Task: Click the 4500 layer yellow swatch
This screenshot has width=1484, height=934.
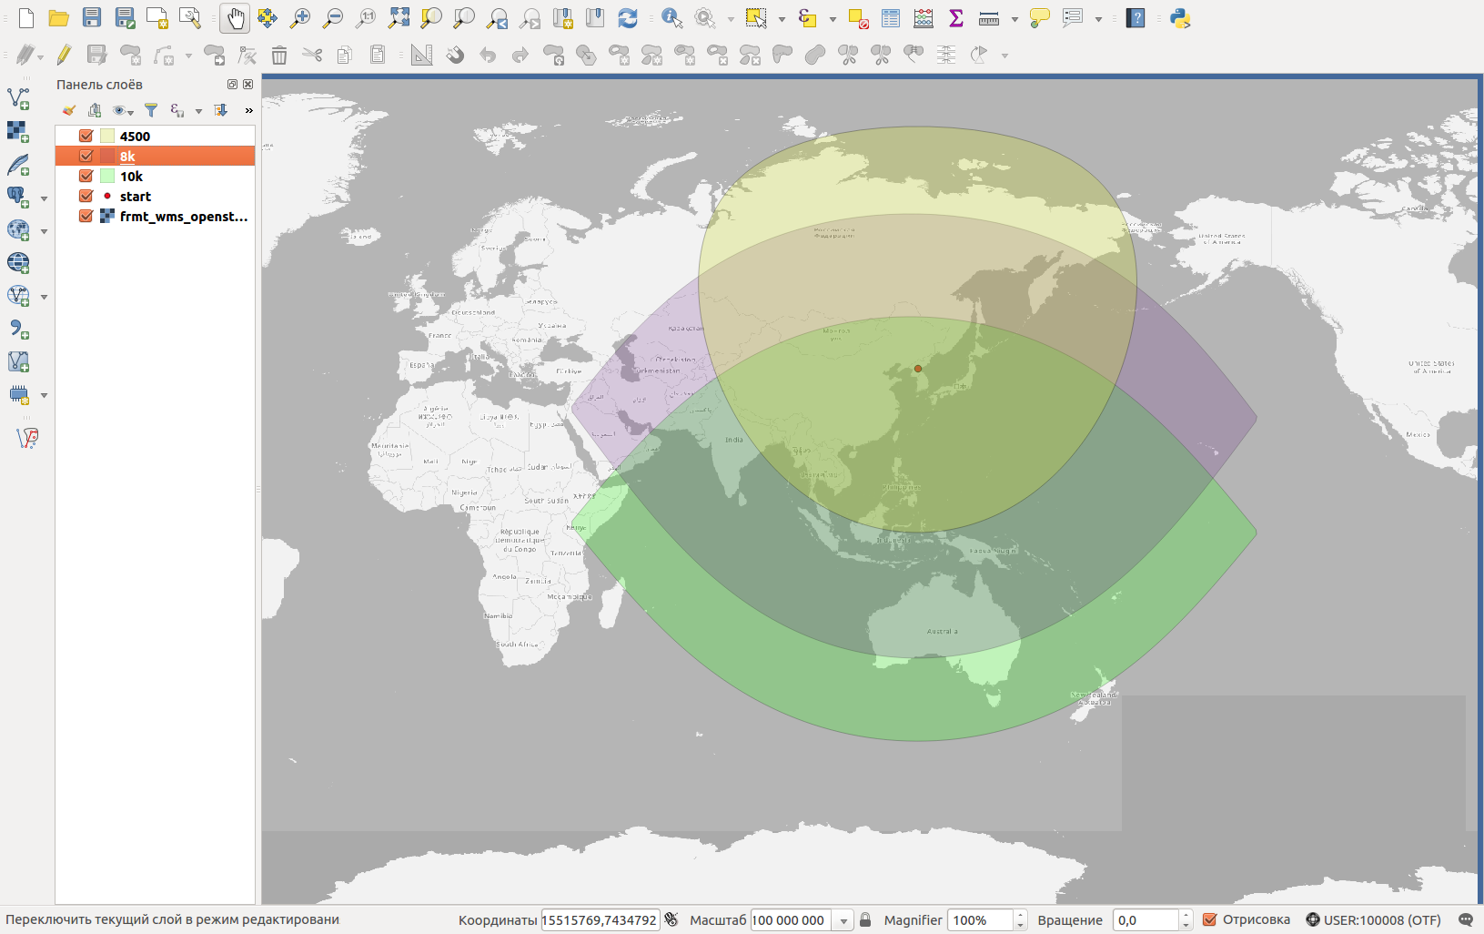Action: [x=107, y=136]
